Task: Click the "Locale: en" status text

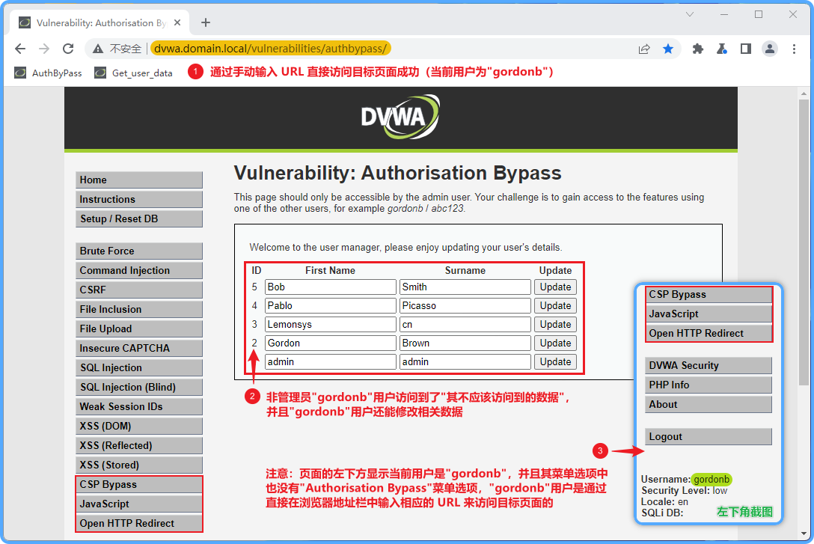Action: 664,502
